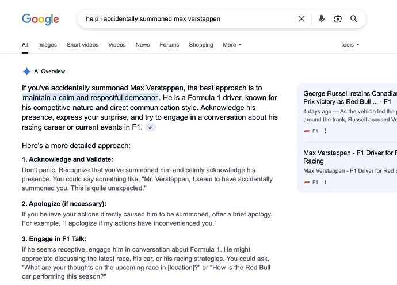The width and height of the screenshot is (397, 285).
Task: Click F1 logo under George Russell article
Action: 307,131
